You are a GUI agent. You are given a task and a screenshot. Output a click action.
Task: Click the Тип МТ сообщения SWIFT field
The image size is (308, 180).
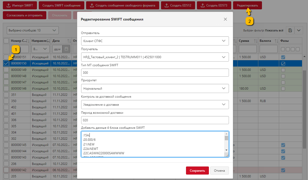pyautogui.click(x=155, y=72)
